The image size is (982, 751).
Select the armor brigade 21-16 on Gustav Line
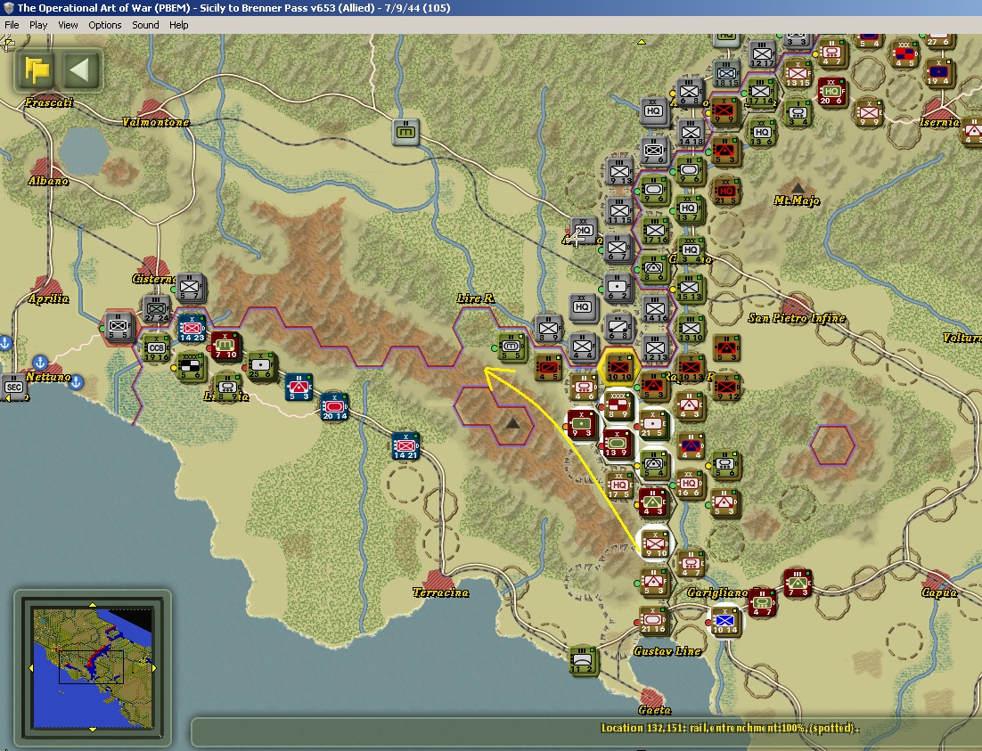coord(653,621)
